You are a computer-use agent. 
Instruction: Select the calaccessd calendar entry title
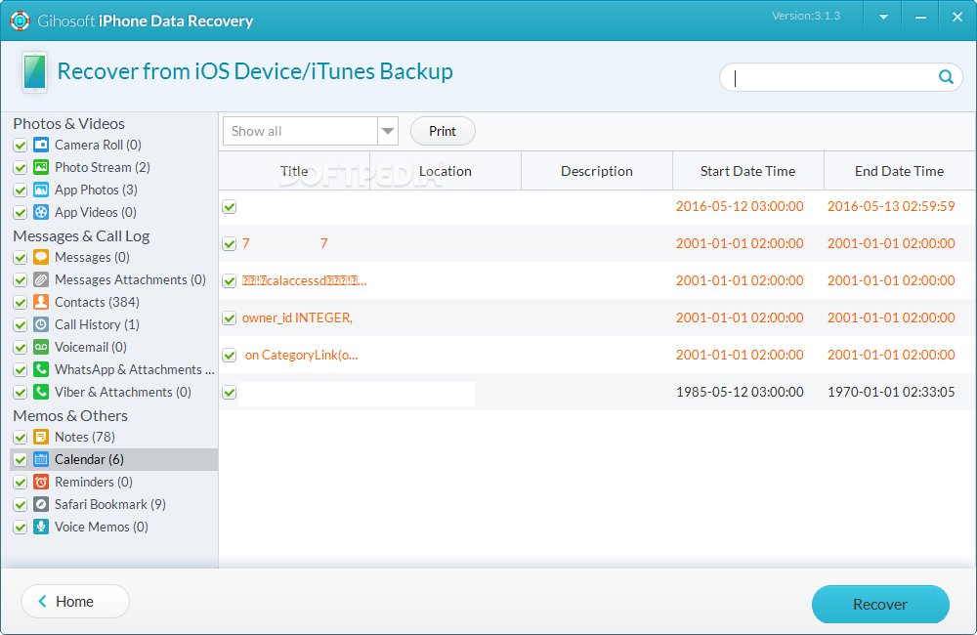click(305, 280)
